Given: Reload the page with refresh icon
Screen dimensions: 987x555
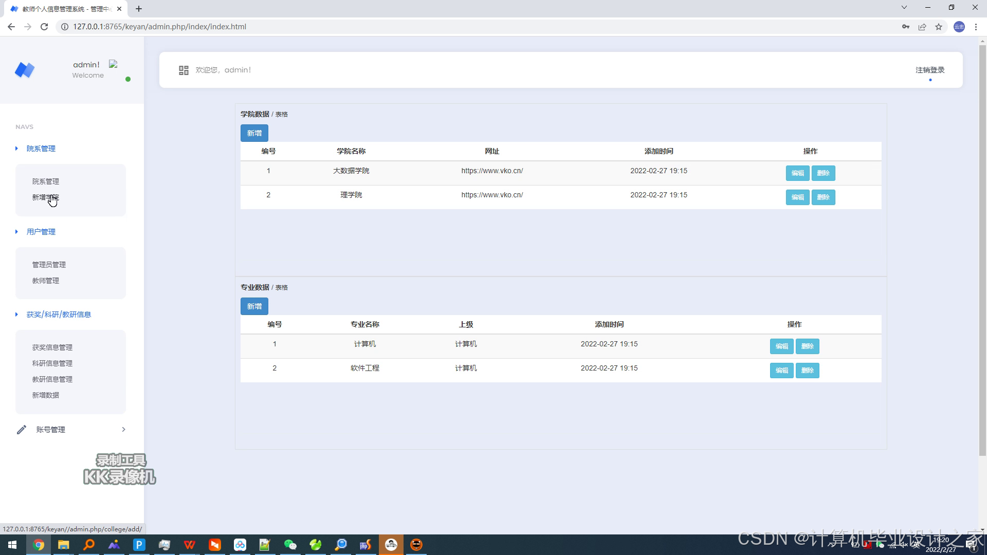Looking at the screenshot, I should point(44,27).
